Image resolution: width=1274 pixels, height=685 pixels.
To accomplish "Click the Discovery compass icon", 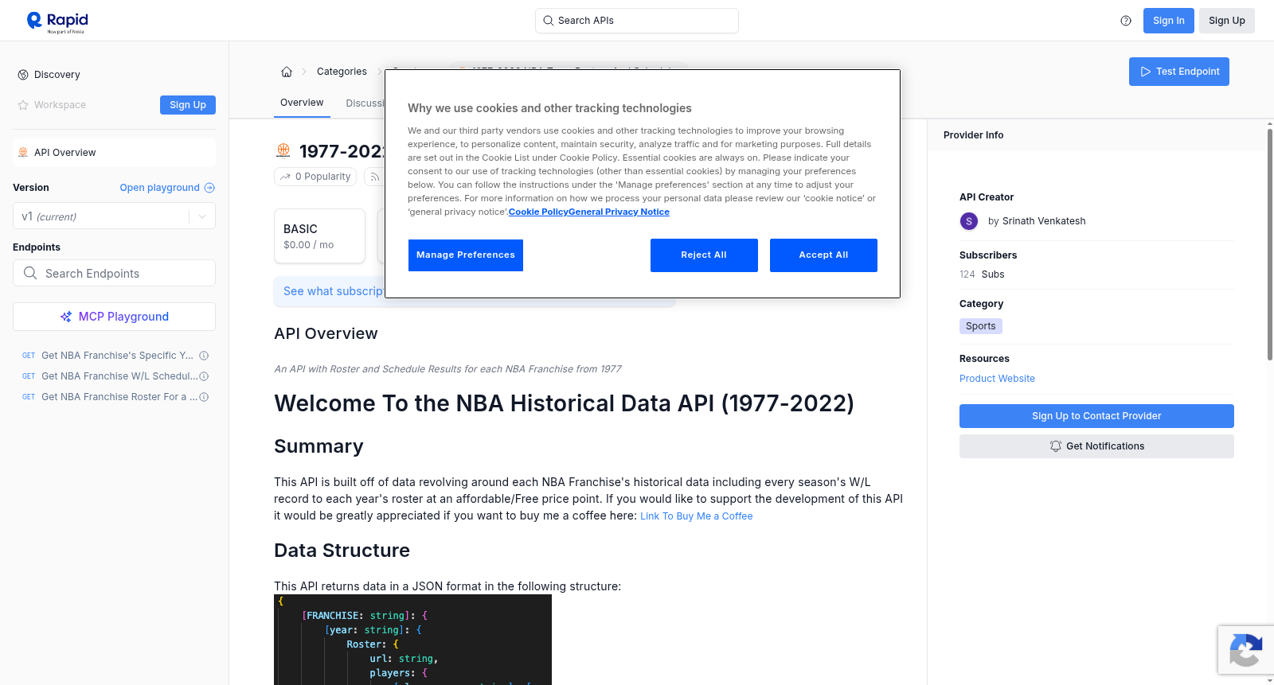I will [23, 75].
